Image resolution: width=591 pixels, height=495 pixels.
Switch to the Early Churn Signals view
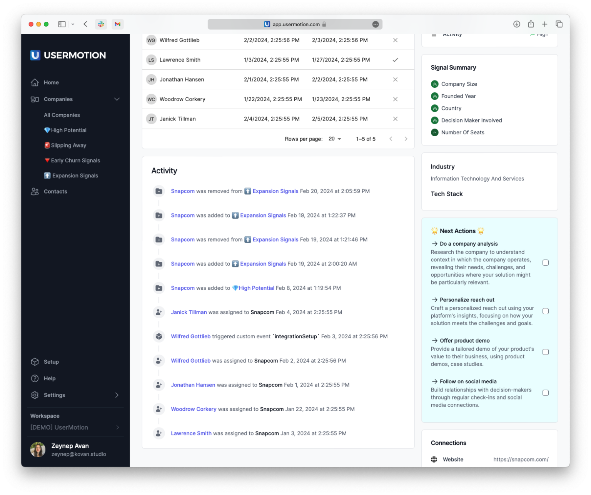tap(75, 160)
